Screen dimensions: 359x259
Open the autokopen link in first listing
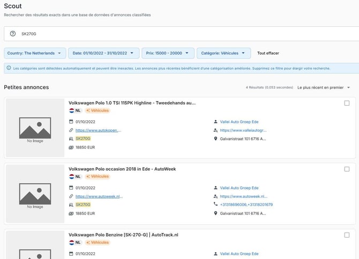click(x=98, y=130)
